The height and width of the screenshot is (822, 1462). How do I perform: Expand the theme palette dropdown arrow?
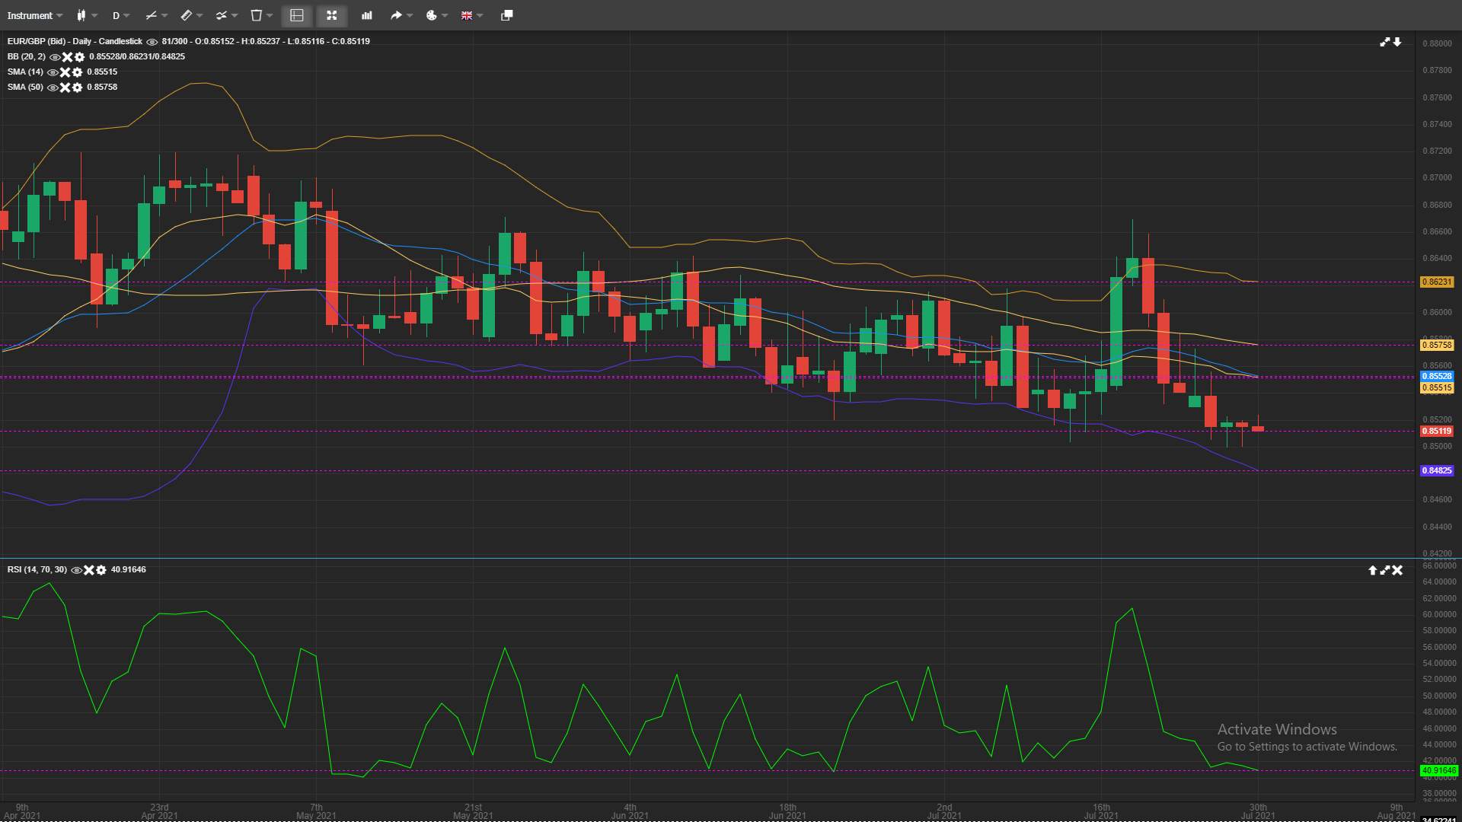tap(445, 15)
